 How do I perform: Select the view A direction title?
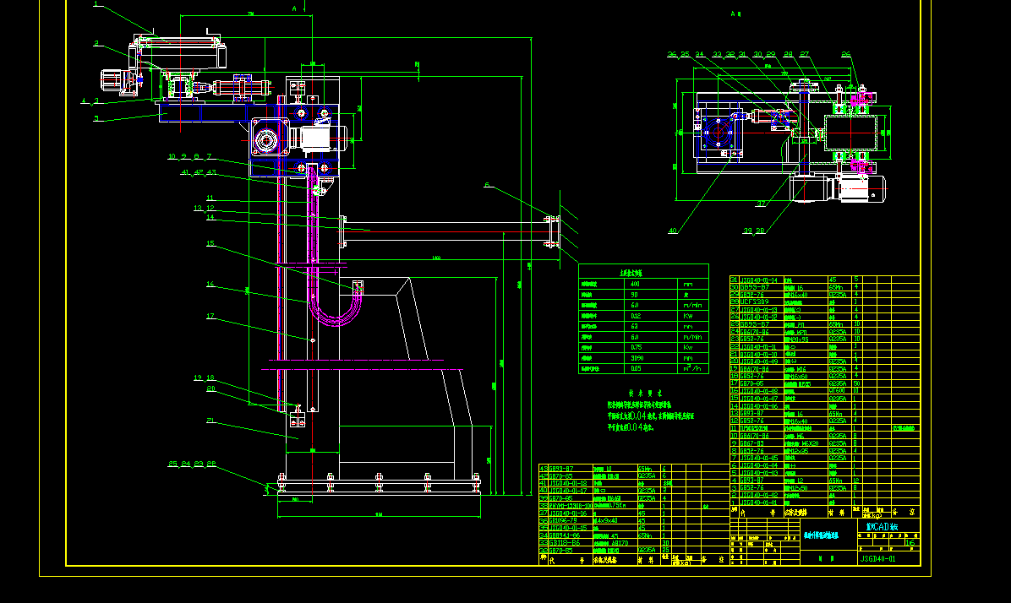tap(735, 14)
